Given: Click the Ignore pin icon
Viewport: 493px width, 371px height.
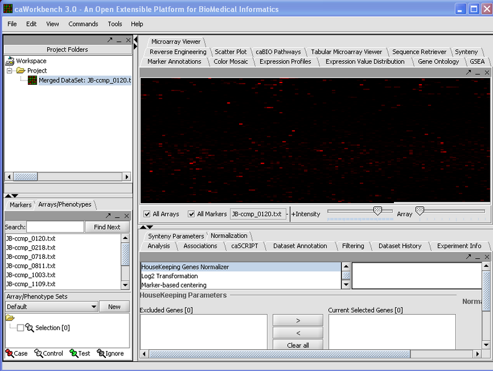Looking at the screenshot, I should point(100,353).
